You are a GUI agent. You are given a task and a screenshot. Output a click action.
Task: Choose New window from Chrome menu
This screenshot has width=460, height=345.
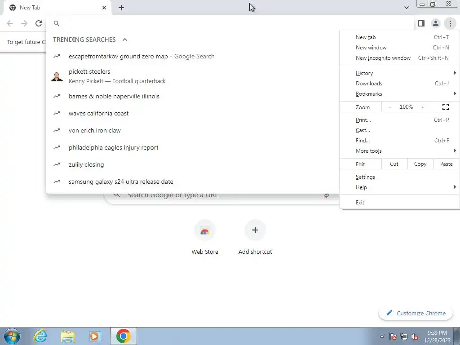(x=399, y=48)
